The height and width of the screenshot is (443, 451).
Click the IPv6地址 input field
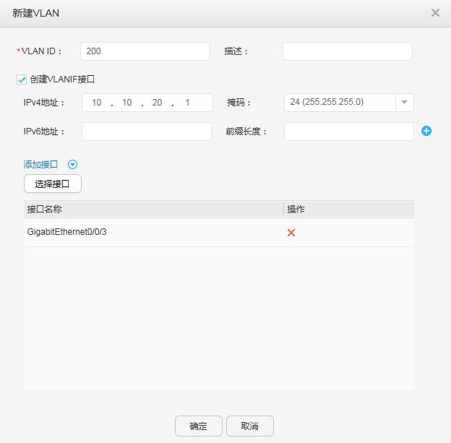coord(147,132)
